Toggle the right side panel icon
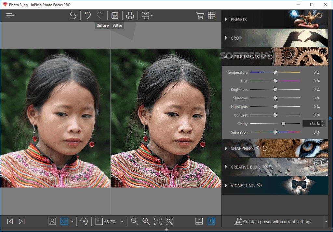The width and height of the screenshot is (333, 232). click(211, 221)
